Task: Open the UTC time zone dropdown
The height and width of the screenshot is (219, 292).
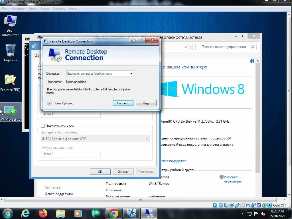Action: tap(95, 139)
